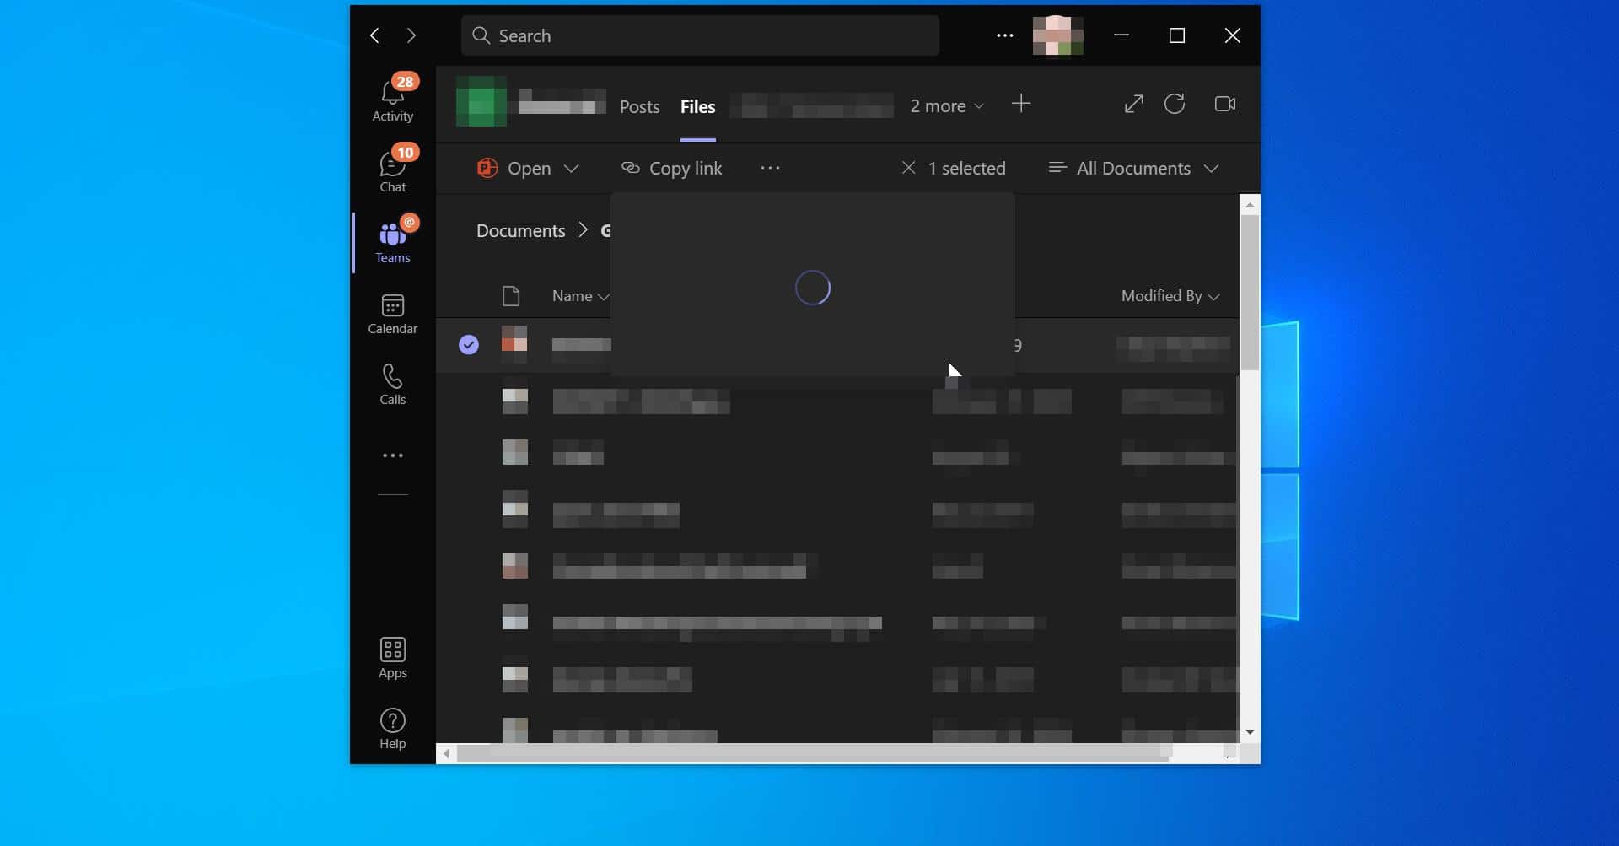This screenshot has width=1619, height=846.
Task: Start a meeting with the camera icon
Action: tap(1224, 104)
